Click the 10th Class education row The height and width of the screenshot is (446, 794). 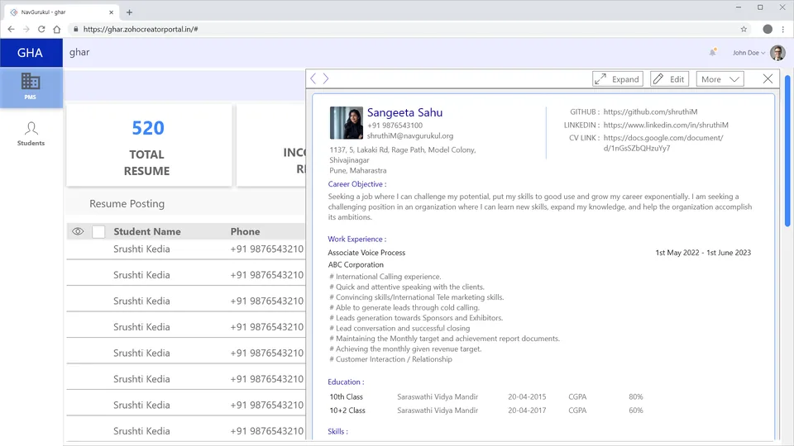pyautogui.click(x=486, y=397)
